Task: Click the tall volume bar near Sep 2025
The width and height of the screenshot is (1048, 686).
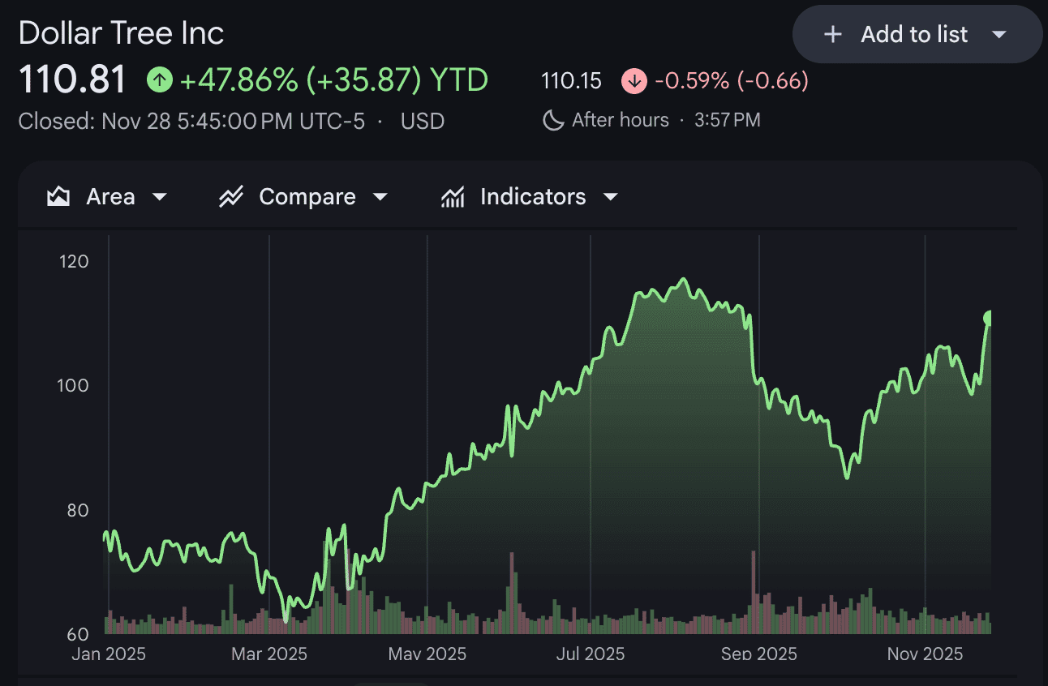Action: pyautogui.click(x=754, y=592)
